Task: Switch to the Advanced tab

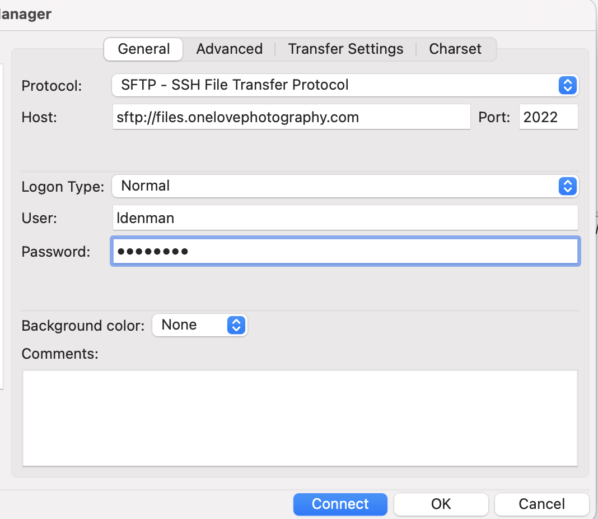Action: click(229, 49)
